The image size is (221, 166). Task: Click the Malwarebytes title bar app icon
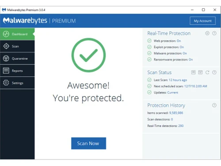[4, 10]
